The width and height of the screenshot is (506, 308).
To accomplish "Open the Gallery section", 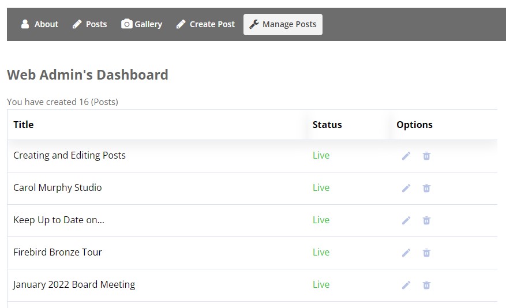I will tap(142, 24).
